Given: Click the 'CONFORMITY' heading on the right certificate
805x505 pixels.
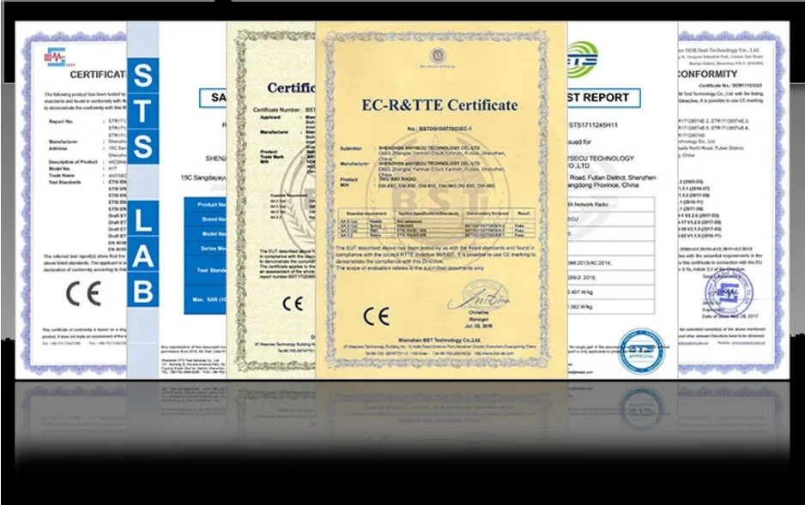Looking at the screenshot, I should 707,75.
